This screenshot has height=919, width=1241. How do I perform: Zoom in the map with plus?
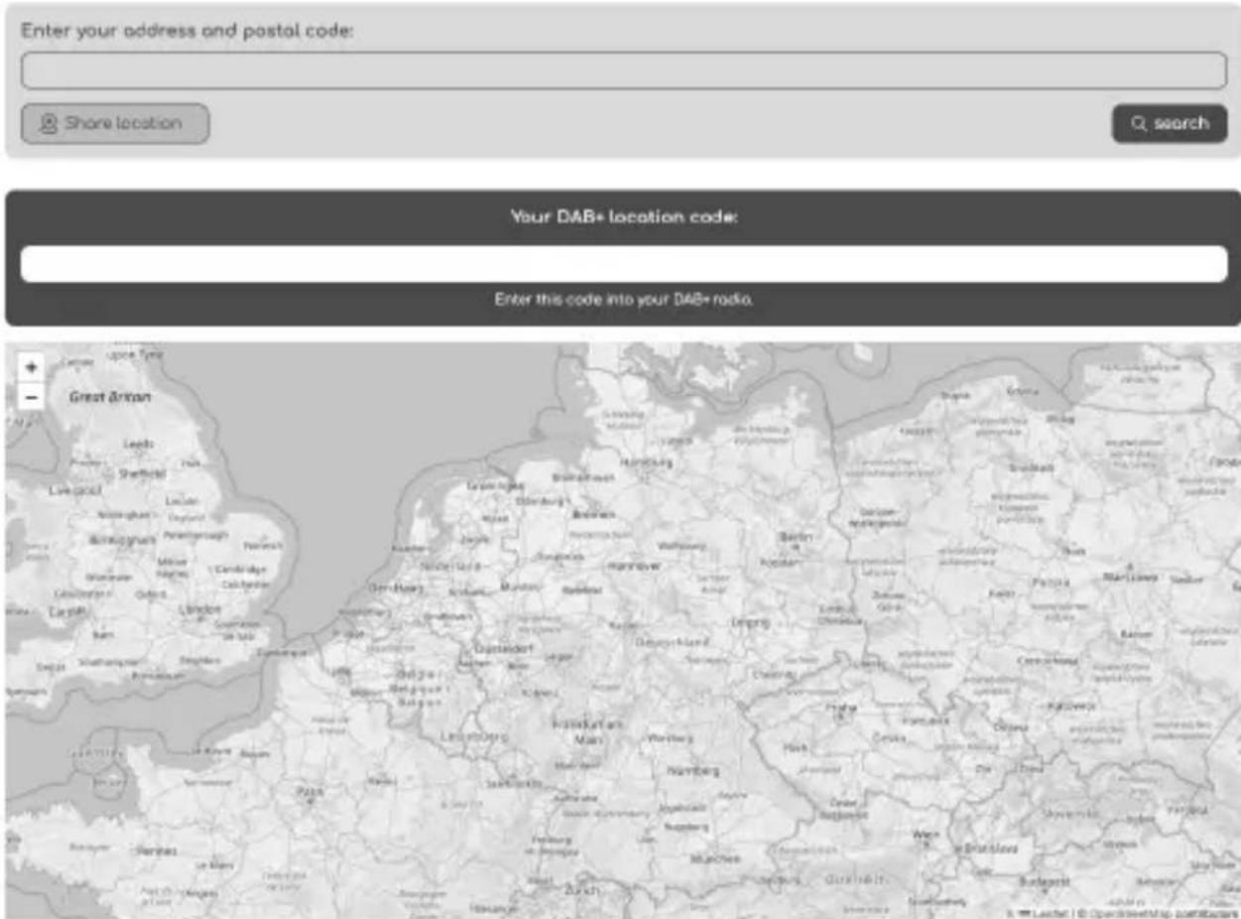click(31, 367)
